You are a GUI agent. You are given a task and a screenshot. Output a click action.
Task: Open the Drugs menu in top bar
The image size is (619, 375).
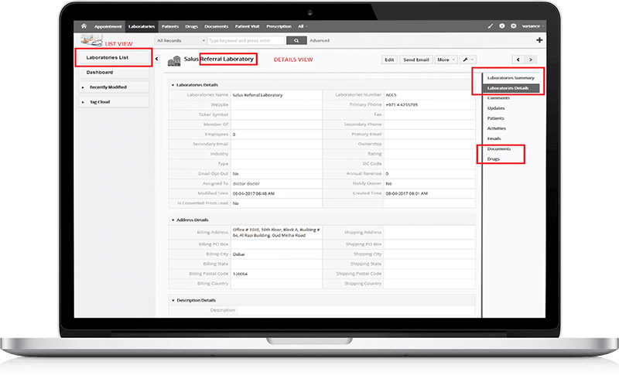tap(191, 26)
